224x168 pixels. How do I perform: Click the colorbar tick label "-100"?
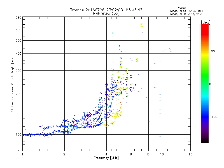point(213,117)
